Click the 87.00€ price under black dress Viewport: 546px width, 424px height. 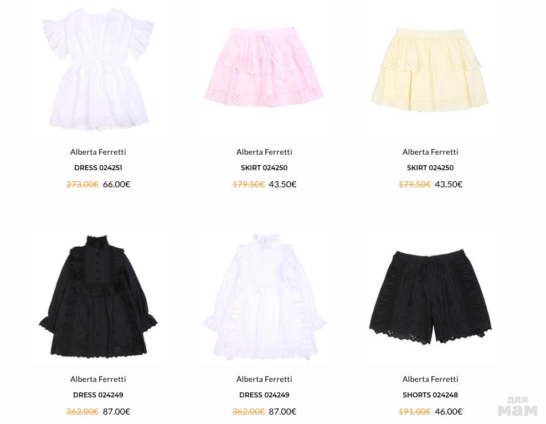click(116, 411)
